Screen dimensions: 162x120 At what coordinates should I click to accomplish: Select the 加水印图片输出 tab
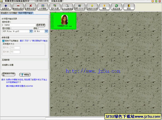tap(26, 13)
